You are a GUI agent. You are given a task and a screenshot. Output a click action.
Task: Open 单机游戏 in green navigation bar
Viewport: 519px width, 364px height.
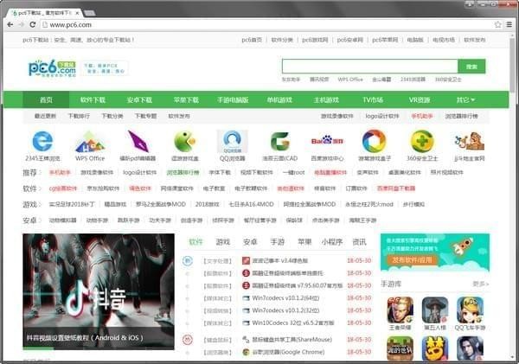pos(279,100)
